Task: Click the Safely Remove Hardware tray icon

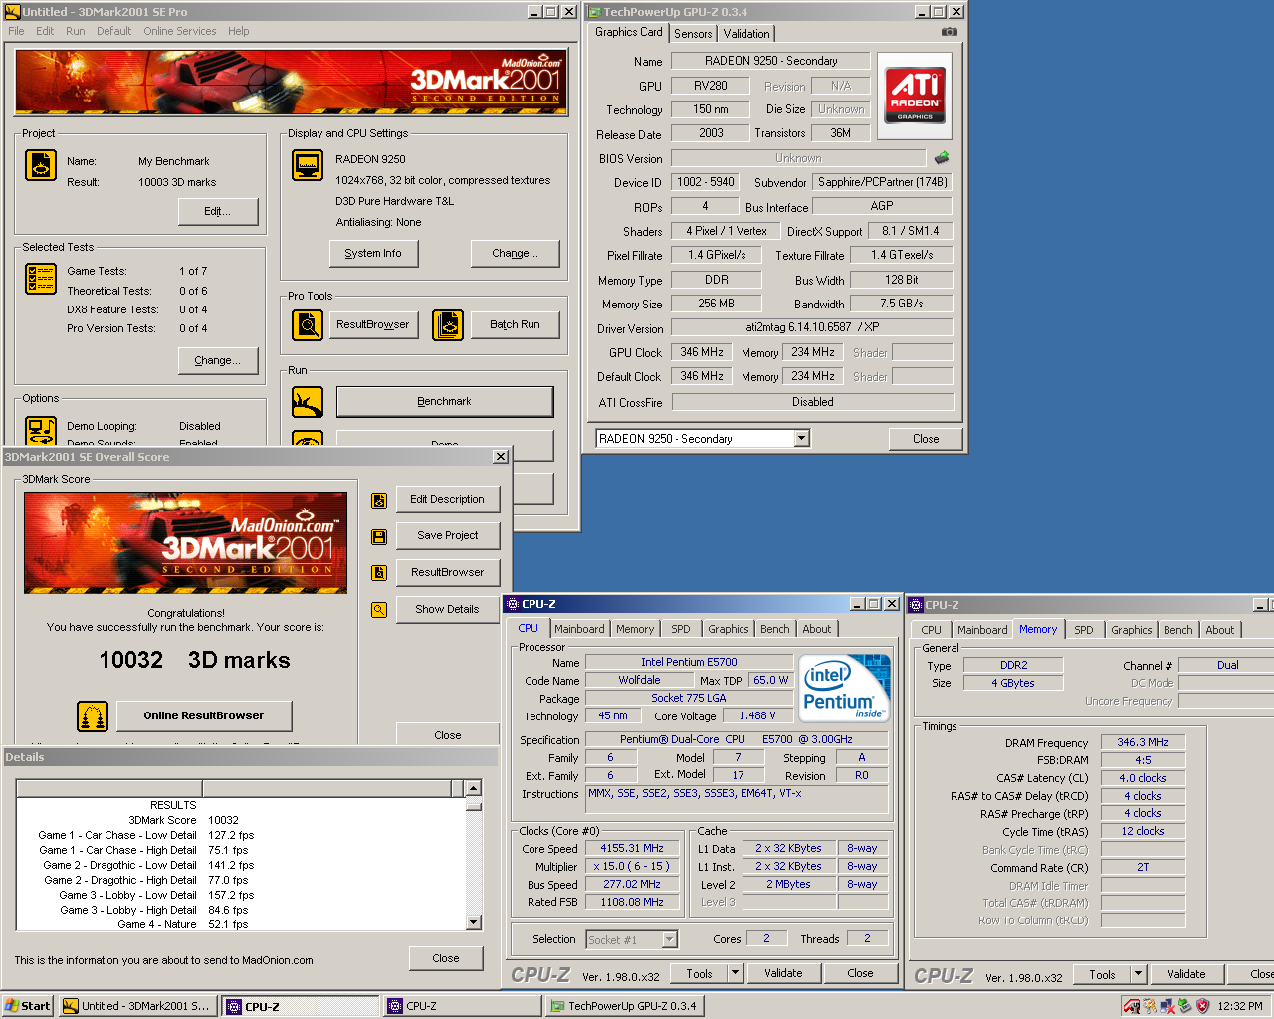Action: point(1184,1006)
